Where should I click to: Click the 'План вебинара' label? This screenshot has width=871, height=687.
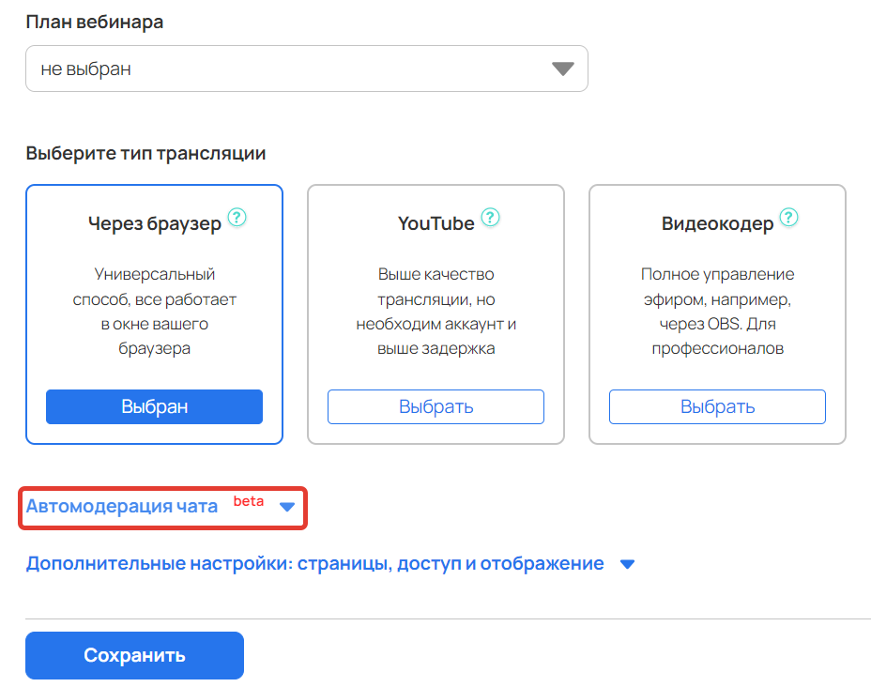click(x=95, y=23)
